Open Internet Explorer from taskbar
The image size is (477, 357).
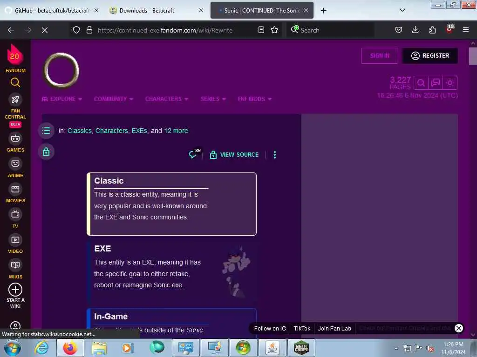coord(41,348)
